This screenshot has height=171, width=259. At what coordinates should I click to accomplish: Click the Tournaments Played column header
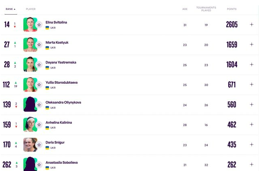[206, 9]
